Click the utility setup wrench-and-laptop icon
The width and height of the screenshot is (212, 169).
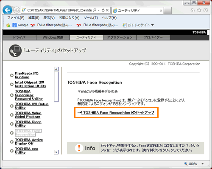[x=15, y=51]
